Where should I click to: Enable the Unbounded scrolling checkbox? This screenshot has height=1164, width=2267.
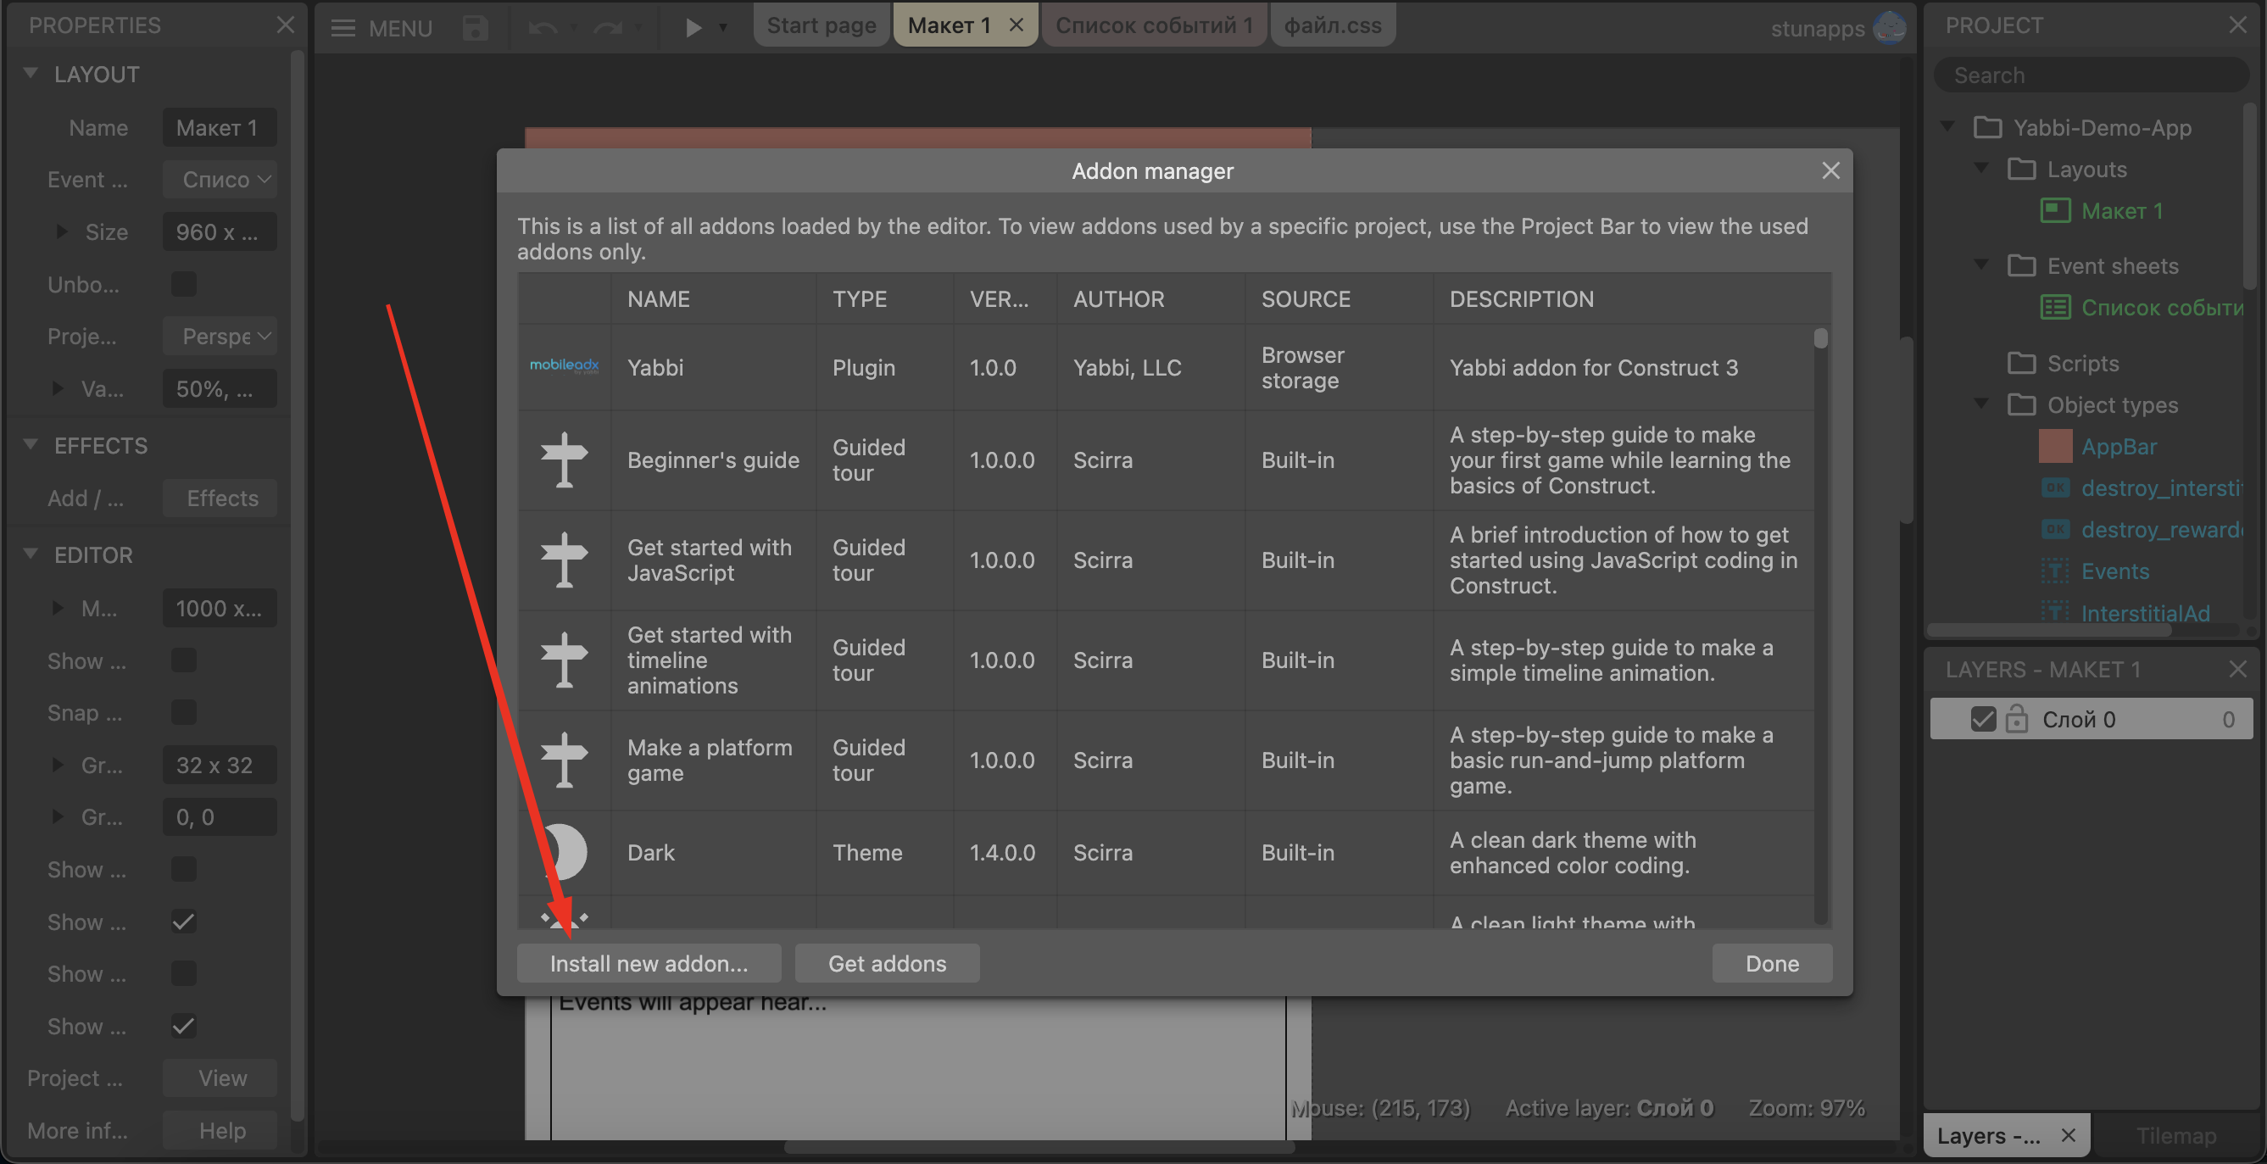(x=183, y=284)
